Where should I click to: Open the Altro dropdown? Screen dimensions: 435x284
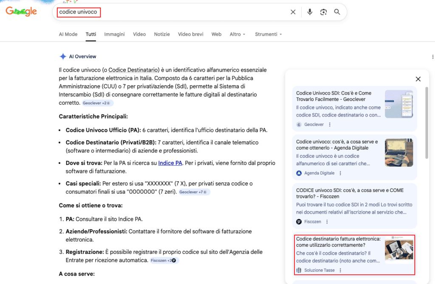point(237,34)
